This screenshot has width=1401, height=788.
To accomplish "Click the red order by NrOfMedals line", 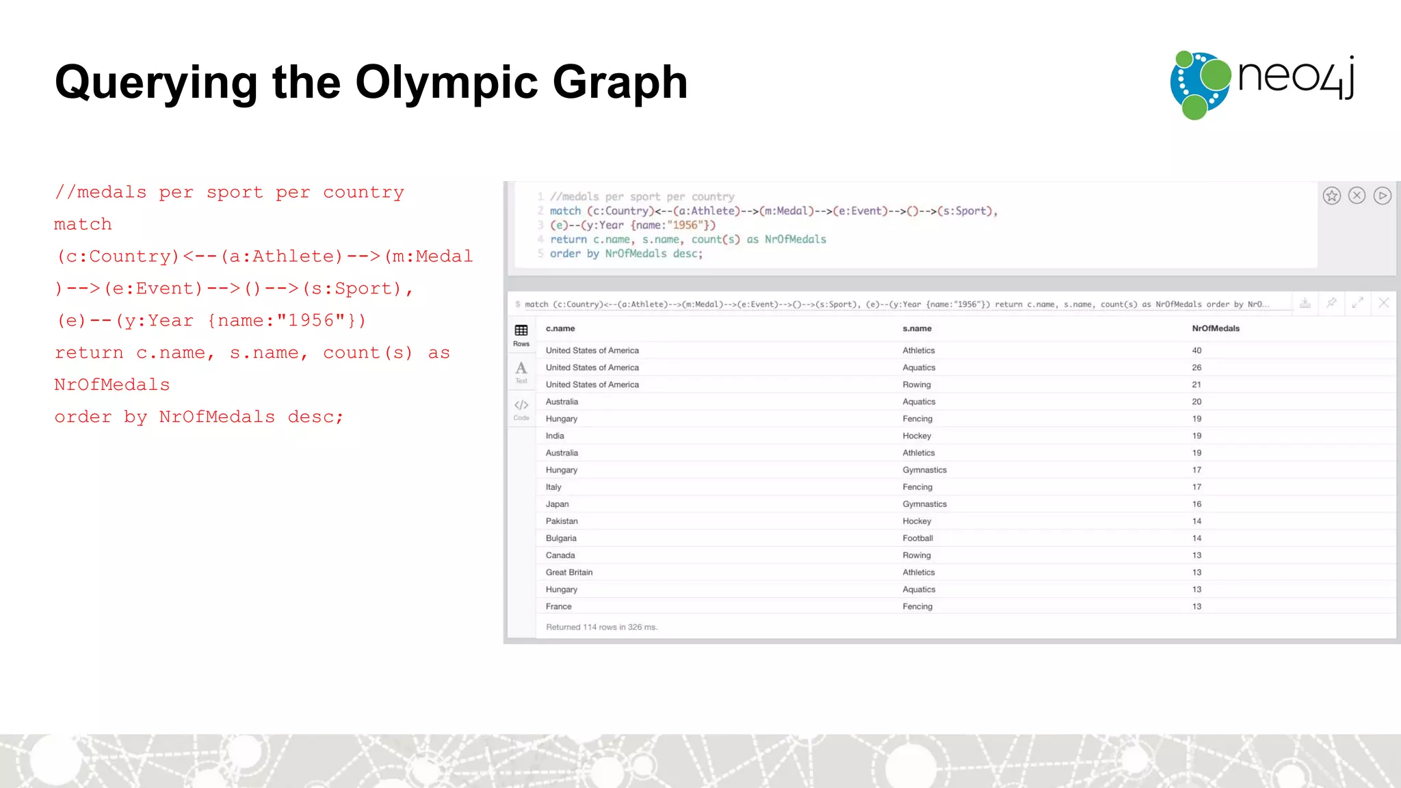I will pos(198,417).
